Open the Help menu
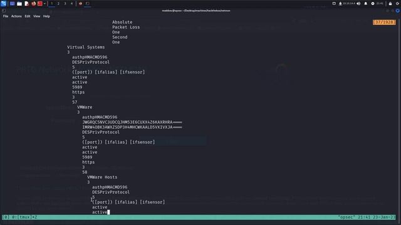 [46, 16]
